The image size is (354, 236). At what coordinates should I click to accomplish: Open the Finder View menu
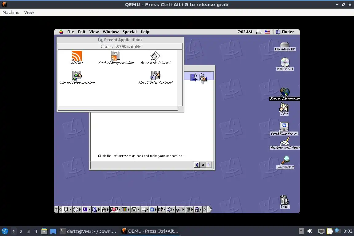click(94, 32)
